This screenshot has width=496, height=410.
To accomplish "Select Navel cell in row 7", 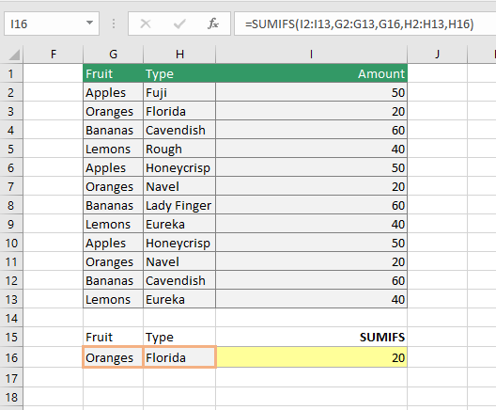I will (x=179, y=186).
